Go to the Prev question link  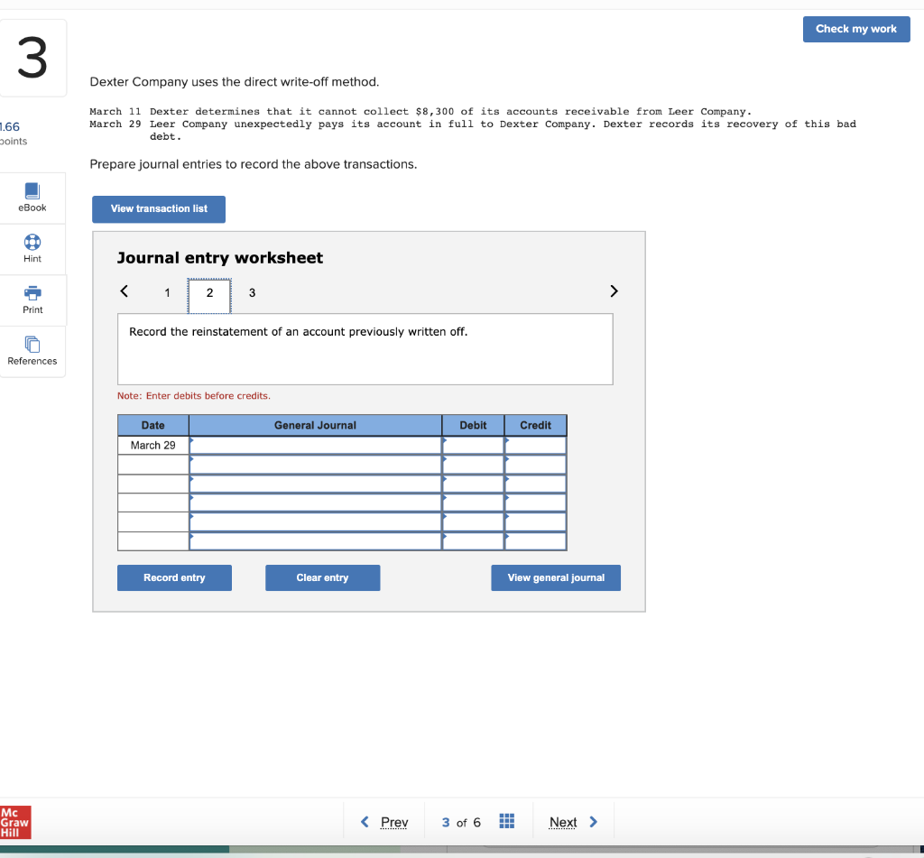click(x=384, y=822)
